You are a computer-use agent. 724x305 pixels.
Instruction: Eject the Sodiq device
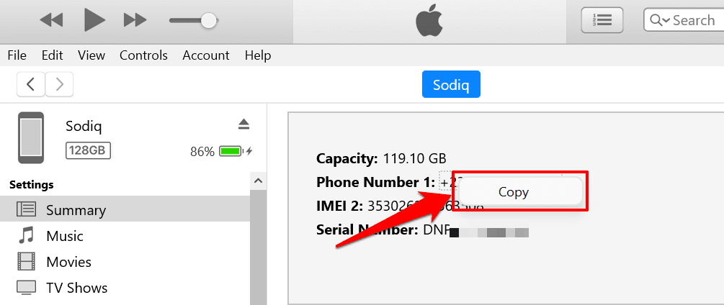(x=243, y=125)
